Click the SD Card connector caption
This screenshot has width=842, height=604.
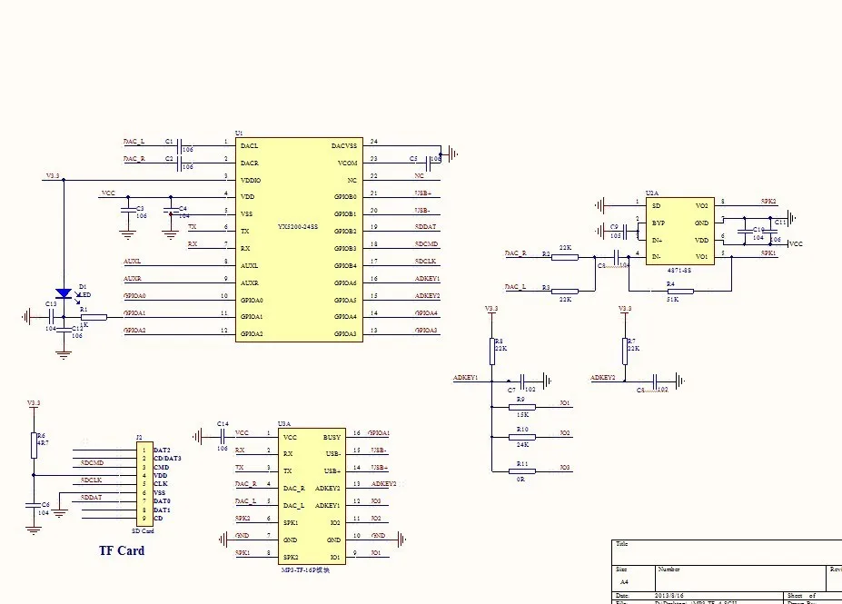(143, 531)
